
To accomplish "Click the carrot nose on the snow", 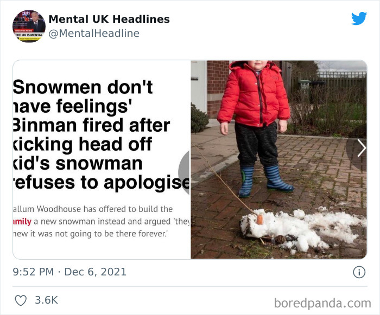I will tap(259, 220).
